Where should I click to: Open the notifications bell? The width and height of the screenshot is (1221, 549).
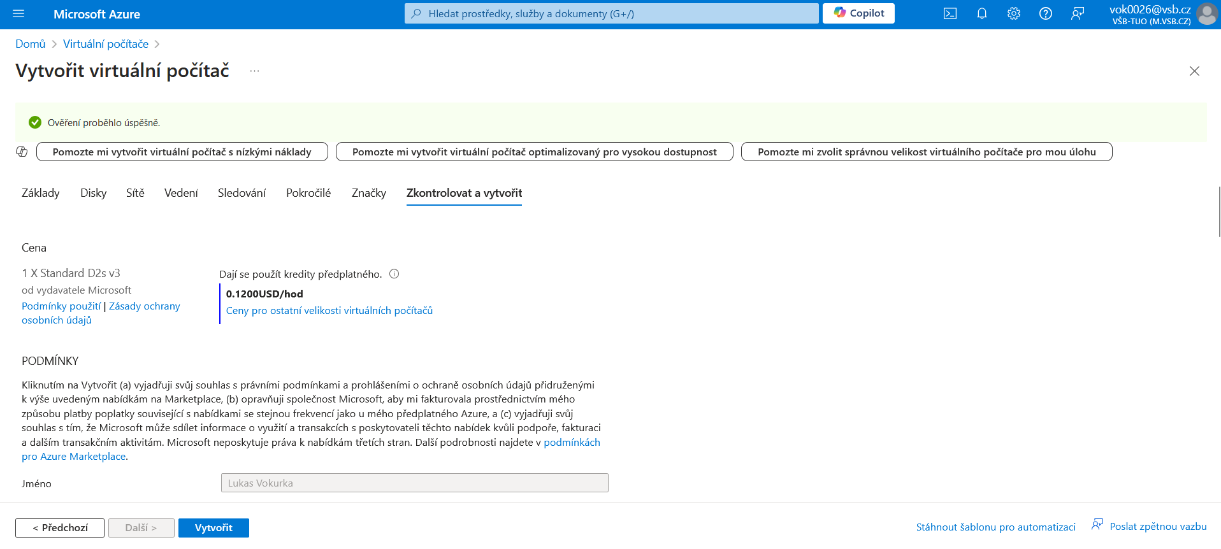(x=982, y=13)
